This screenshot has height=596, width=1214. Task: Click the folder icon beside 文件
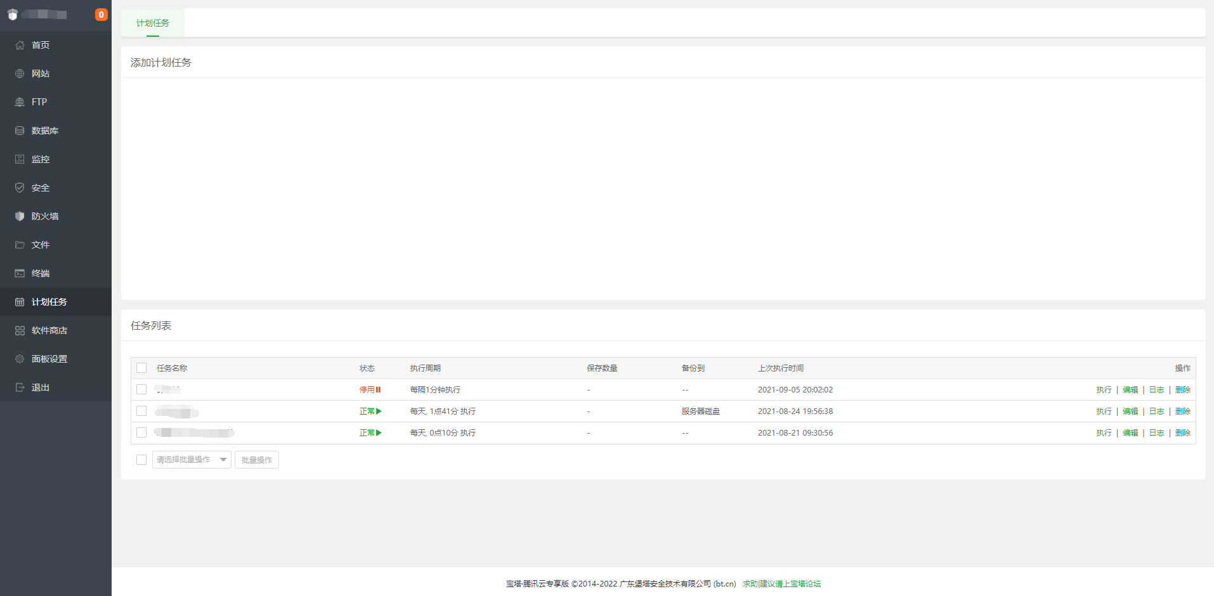coord(20,245)
